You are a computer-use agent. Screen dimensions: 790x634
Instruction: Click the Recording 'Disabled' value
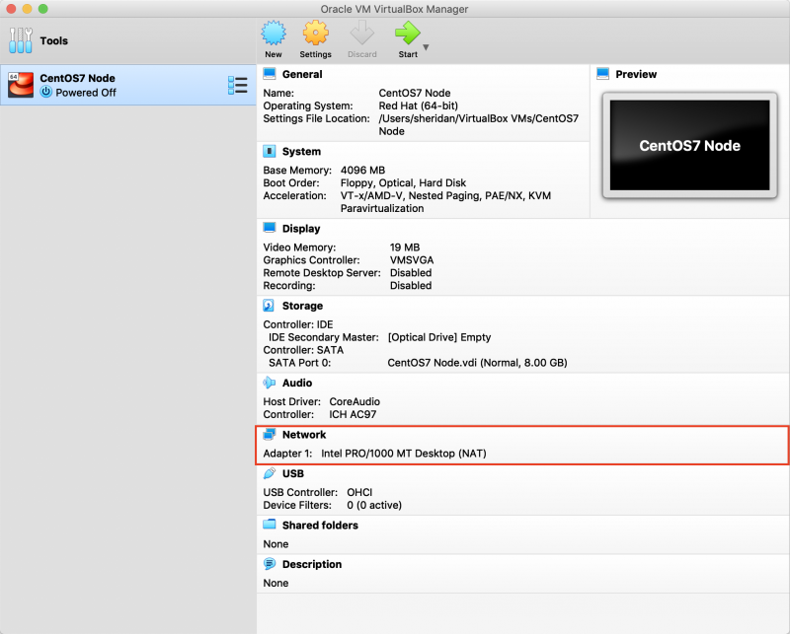tap(411, 286)
